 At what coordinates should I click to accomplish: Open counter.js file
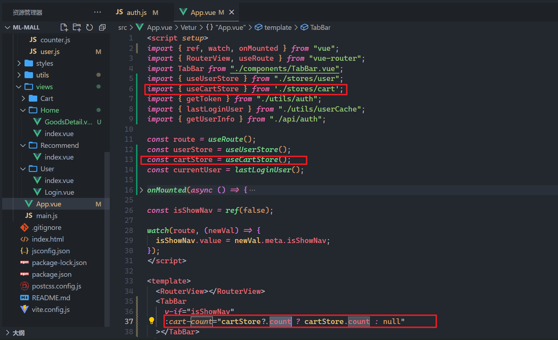(55, 40)
